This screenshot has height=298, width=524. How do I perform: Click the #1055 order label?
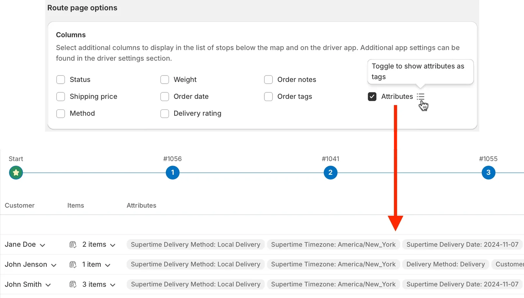pos(488,159)
